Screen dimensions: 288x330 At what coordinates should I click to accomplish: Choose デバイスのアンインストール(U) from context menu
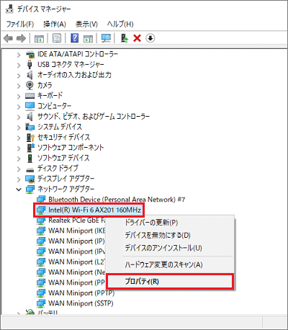pyautogui.click(x=170, y=248)
